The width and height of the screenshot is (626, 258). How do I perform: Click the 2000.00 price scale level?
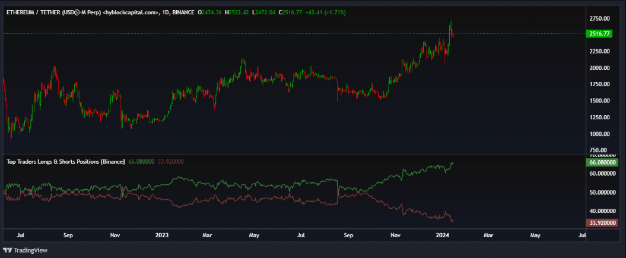pyautogui.click(x=600, y=68)
